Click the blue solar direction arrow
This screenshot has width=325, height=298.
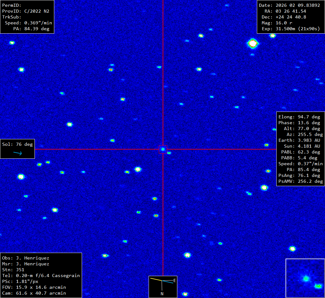pos(18,153)
